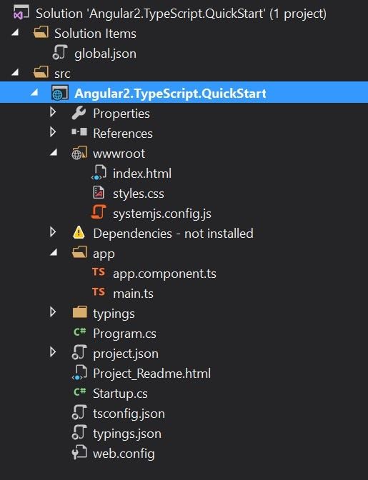
Task: Select the Startup.cs file
Action: [x=120, y=394]
